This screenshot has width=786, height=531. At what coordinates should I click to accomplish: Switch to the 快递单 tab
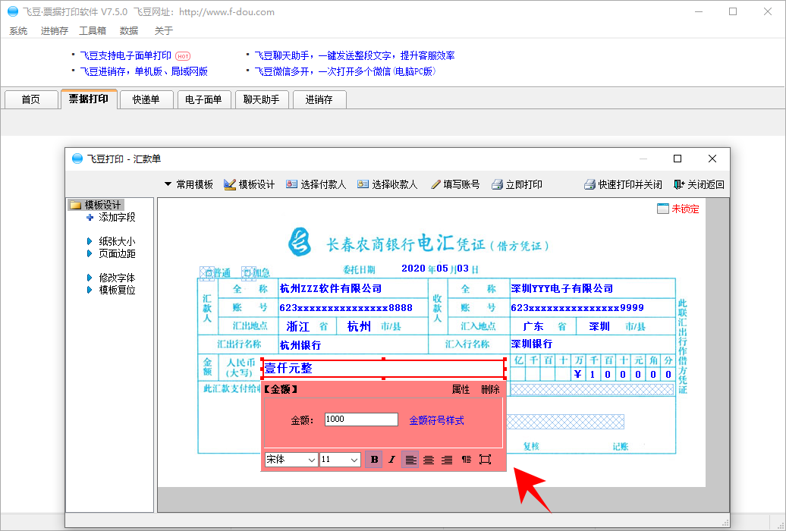(x=146, y=99)
